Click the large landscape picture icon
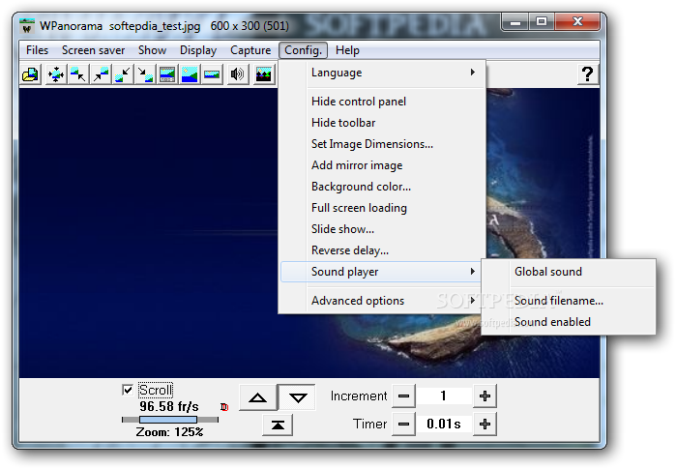676x469 pixels. 190,74
